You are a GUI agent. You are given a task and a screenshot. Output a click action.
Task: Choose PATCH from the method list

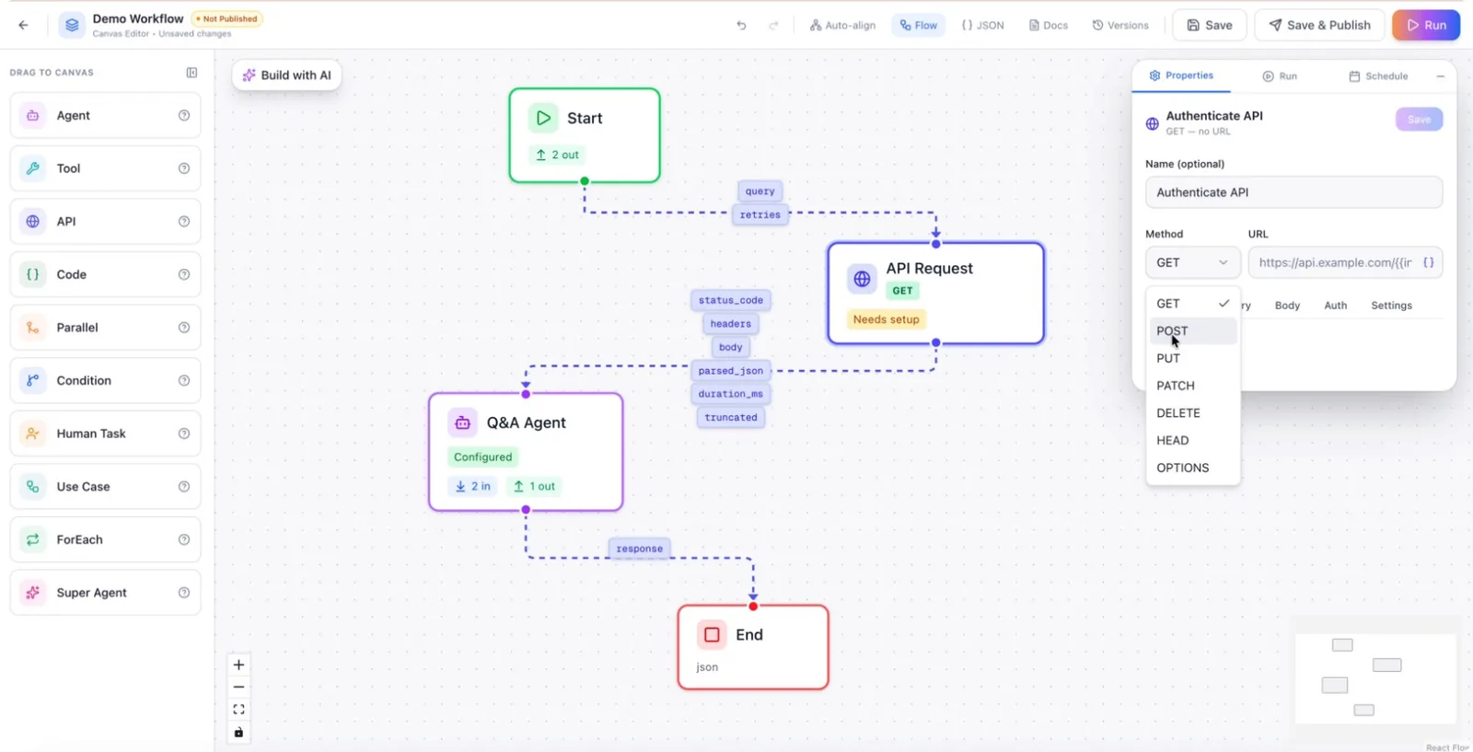[1192, 386]
